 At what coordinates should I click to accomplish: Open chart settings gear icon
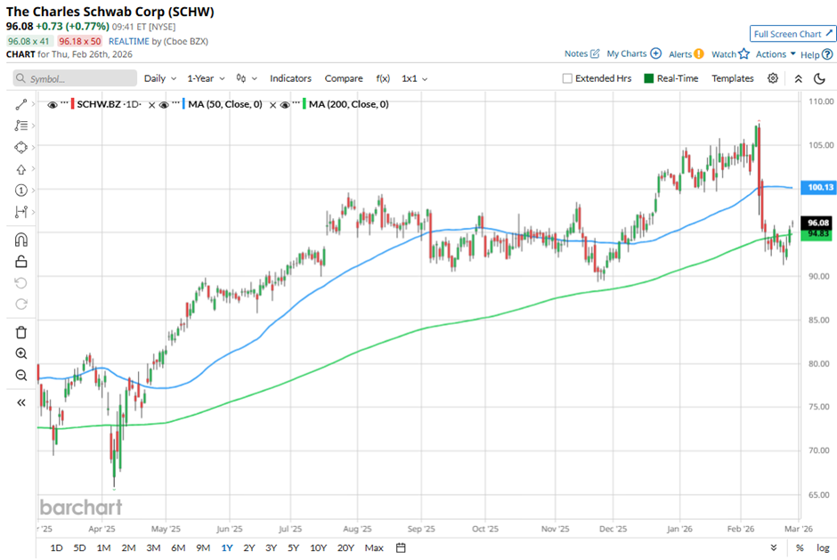(x=773, y=78)
